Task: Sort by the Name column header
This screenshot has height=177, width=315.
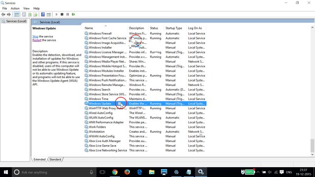Action: (105, 28)
